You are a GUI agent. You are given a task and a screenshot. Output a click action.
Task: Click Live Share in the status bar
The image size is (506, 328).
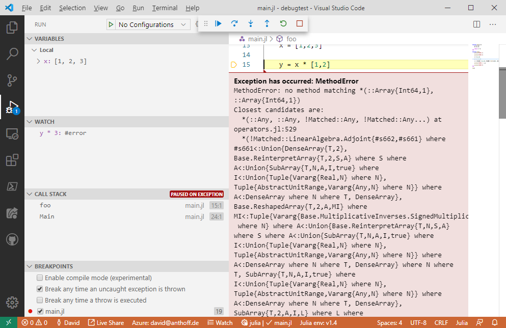coord(106,322)
